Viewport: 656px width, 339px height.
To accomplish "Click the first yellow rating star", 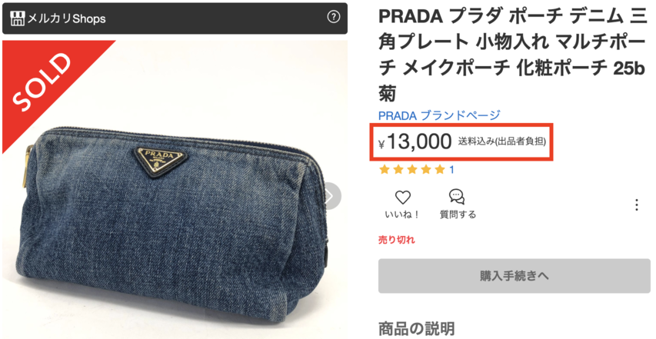I will click(384, 170).
